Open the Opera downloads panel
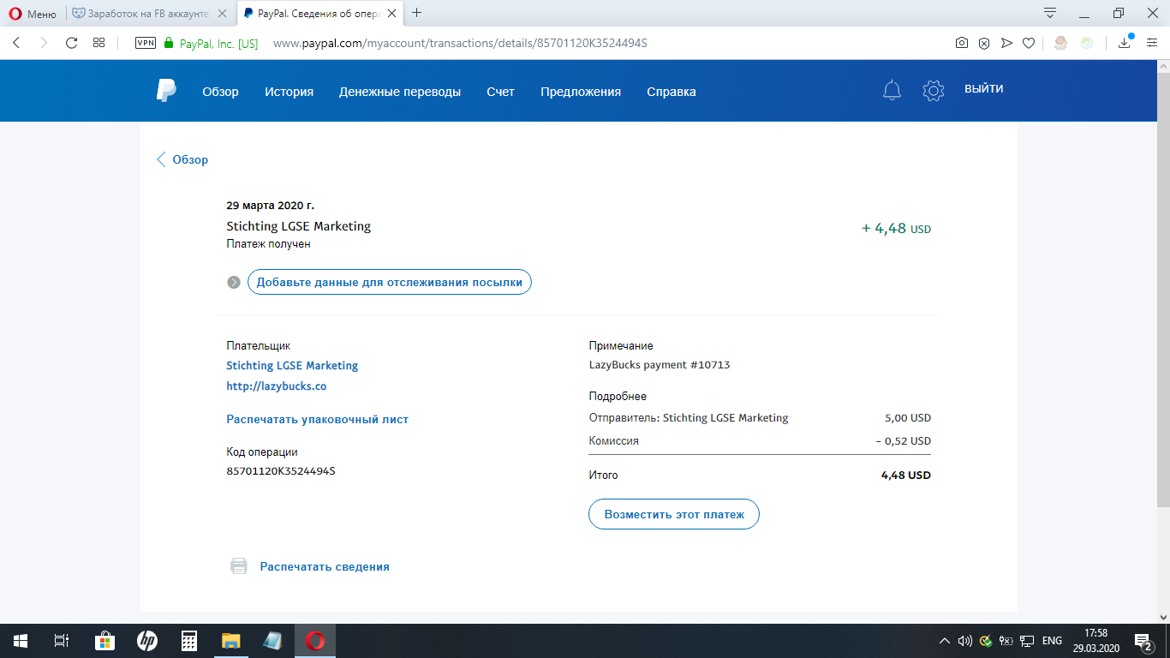The width and height of the screenshot is (1170, 658). click(1125, 42)
